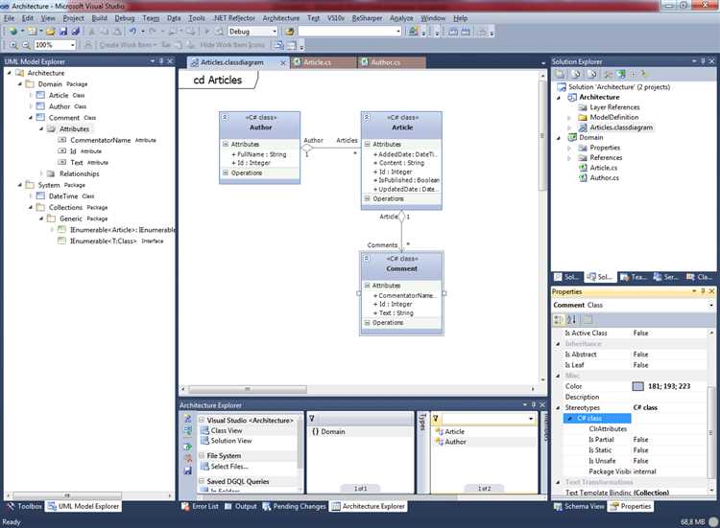This screenshot has width=720, height=528.
Task: Collapse the Article class shape chevron
Action: 367,117
